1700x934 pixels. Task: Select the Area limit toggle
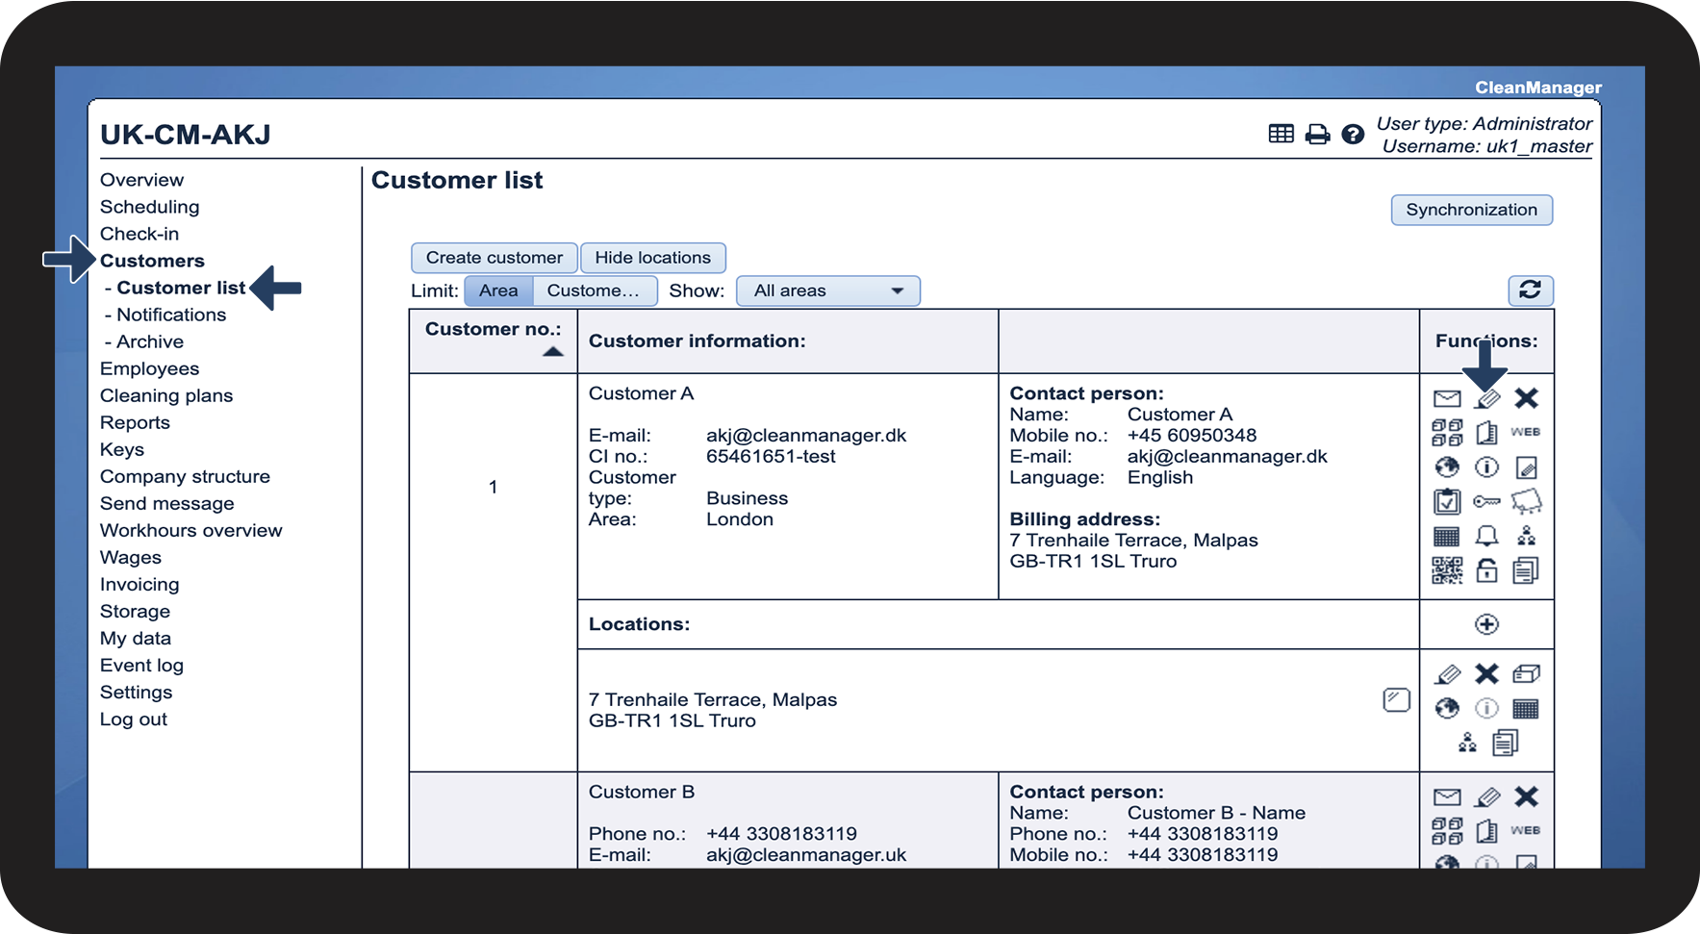point(498,290)
